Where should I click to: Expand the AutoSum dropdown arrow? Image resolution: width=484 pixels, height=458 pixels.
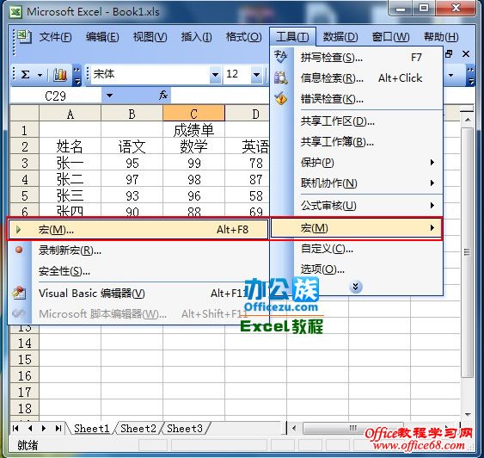[x=40, y=75]
